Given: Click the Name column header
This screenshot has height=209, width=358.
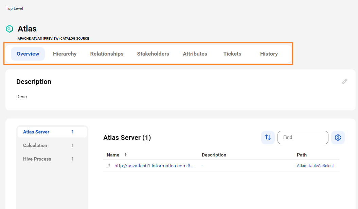Looking at the screenshot, I should click(113, 155).
